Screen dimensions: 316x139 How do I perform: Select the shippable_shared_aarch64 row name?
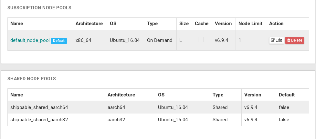click(x=39, y=107)
